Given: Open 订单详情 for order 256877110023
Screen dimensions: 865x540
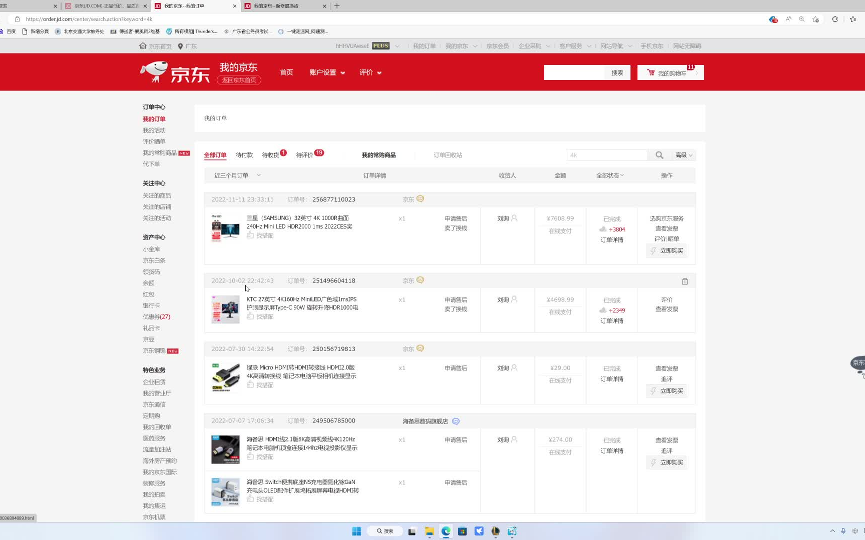Looking at the screenshot, I should (612, 240).
